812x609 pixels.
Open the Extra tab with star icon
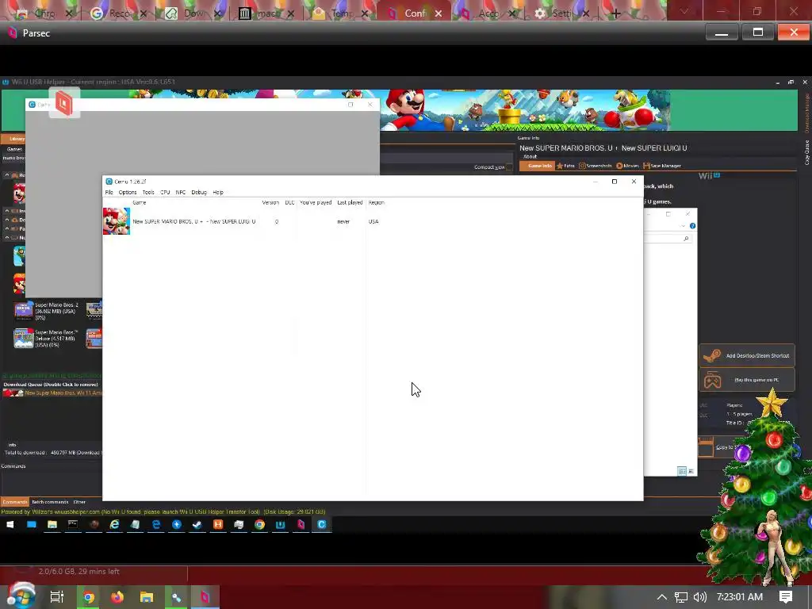point(565,166)
